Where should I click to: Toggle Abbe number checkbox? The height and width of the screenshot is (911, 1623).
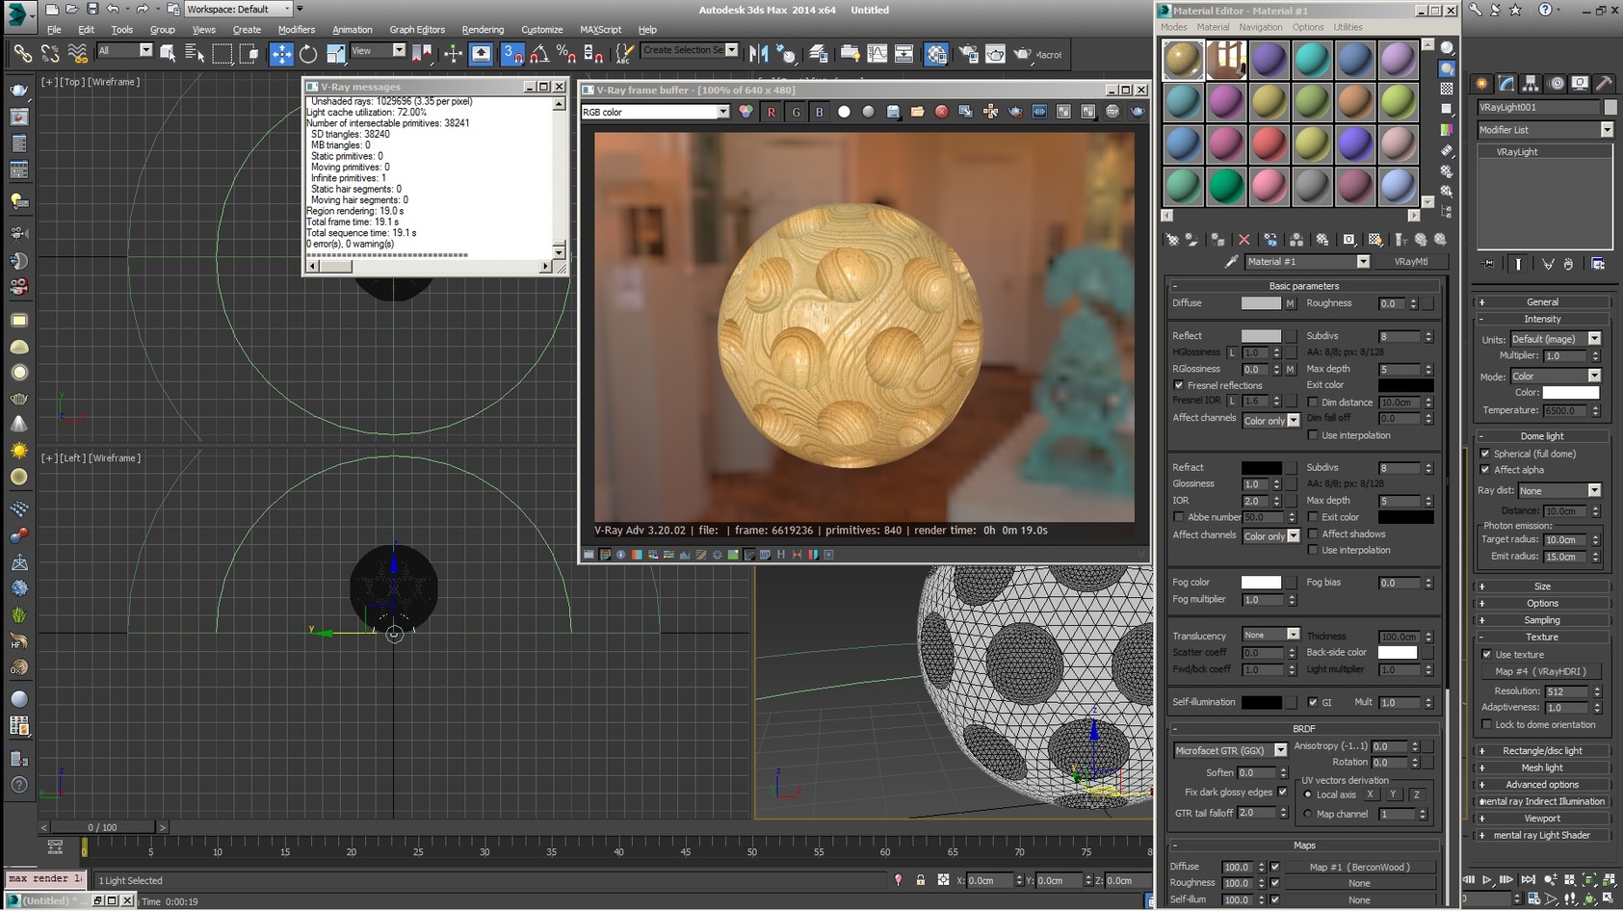1178,517
